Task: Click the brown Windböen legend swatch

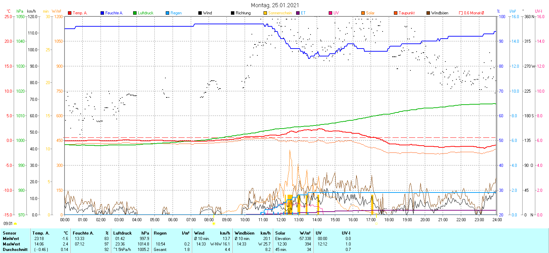Action: pos(428,13)
